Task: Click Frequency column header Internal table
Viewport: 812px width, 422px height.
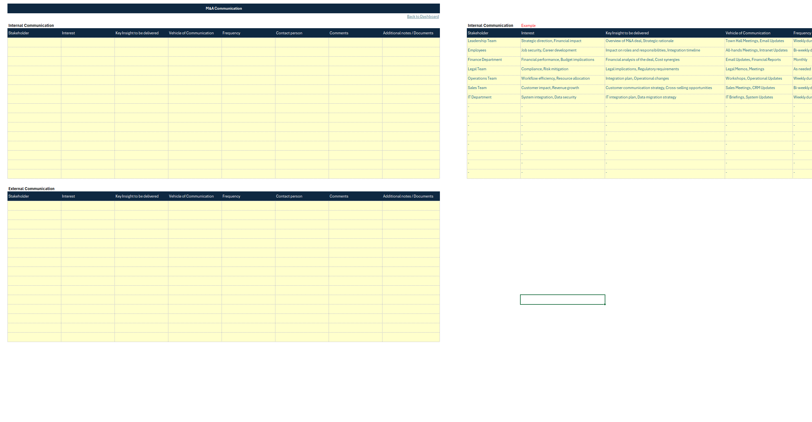Action: (x=231, y=33)
